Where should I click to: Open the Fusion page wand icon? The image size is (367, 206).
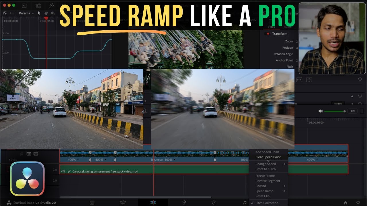coord(184,203)
